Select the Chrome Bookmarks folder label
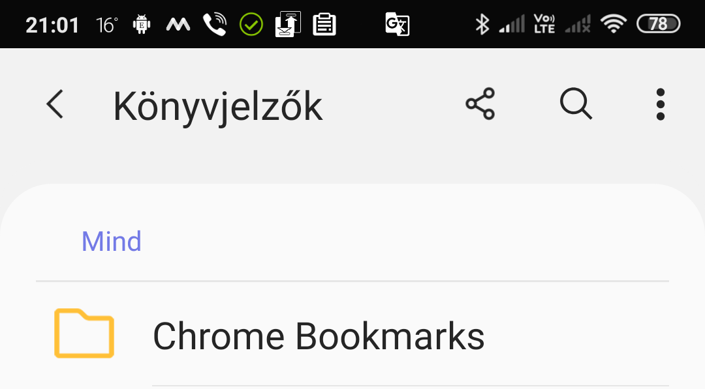 (x=319, y=336)
